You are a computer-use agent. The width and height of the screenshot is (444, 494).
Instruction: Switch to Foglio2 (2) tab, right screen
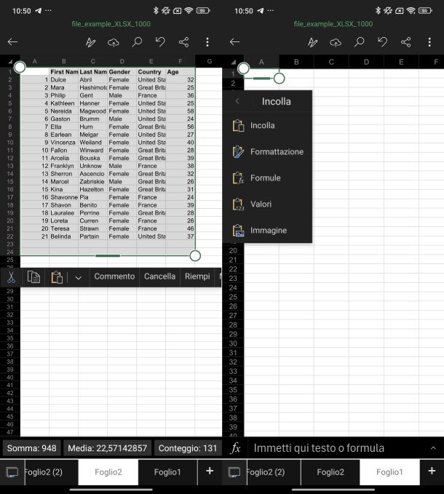[x=274, y=472]
